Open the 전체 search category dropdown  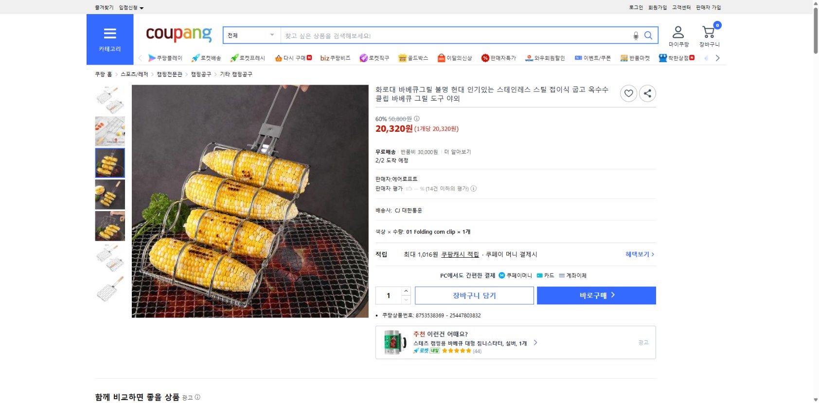tap(251, 35)
